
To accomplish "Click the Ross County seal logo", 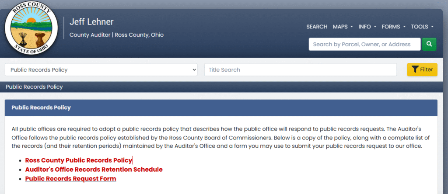I will tap(31, 28).
